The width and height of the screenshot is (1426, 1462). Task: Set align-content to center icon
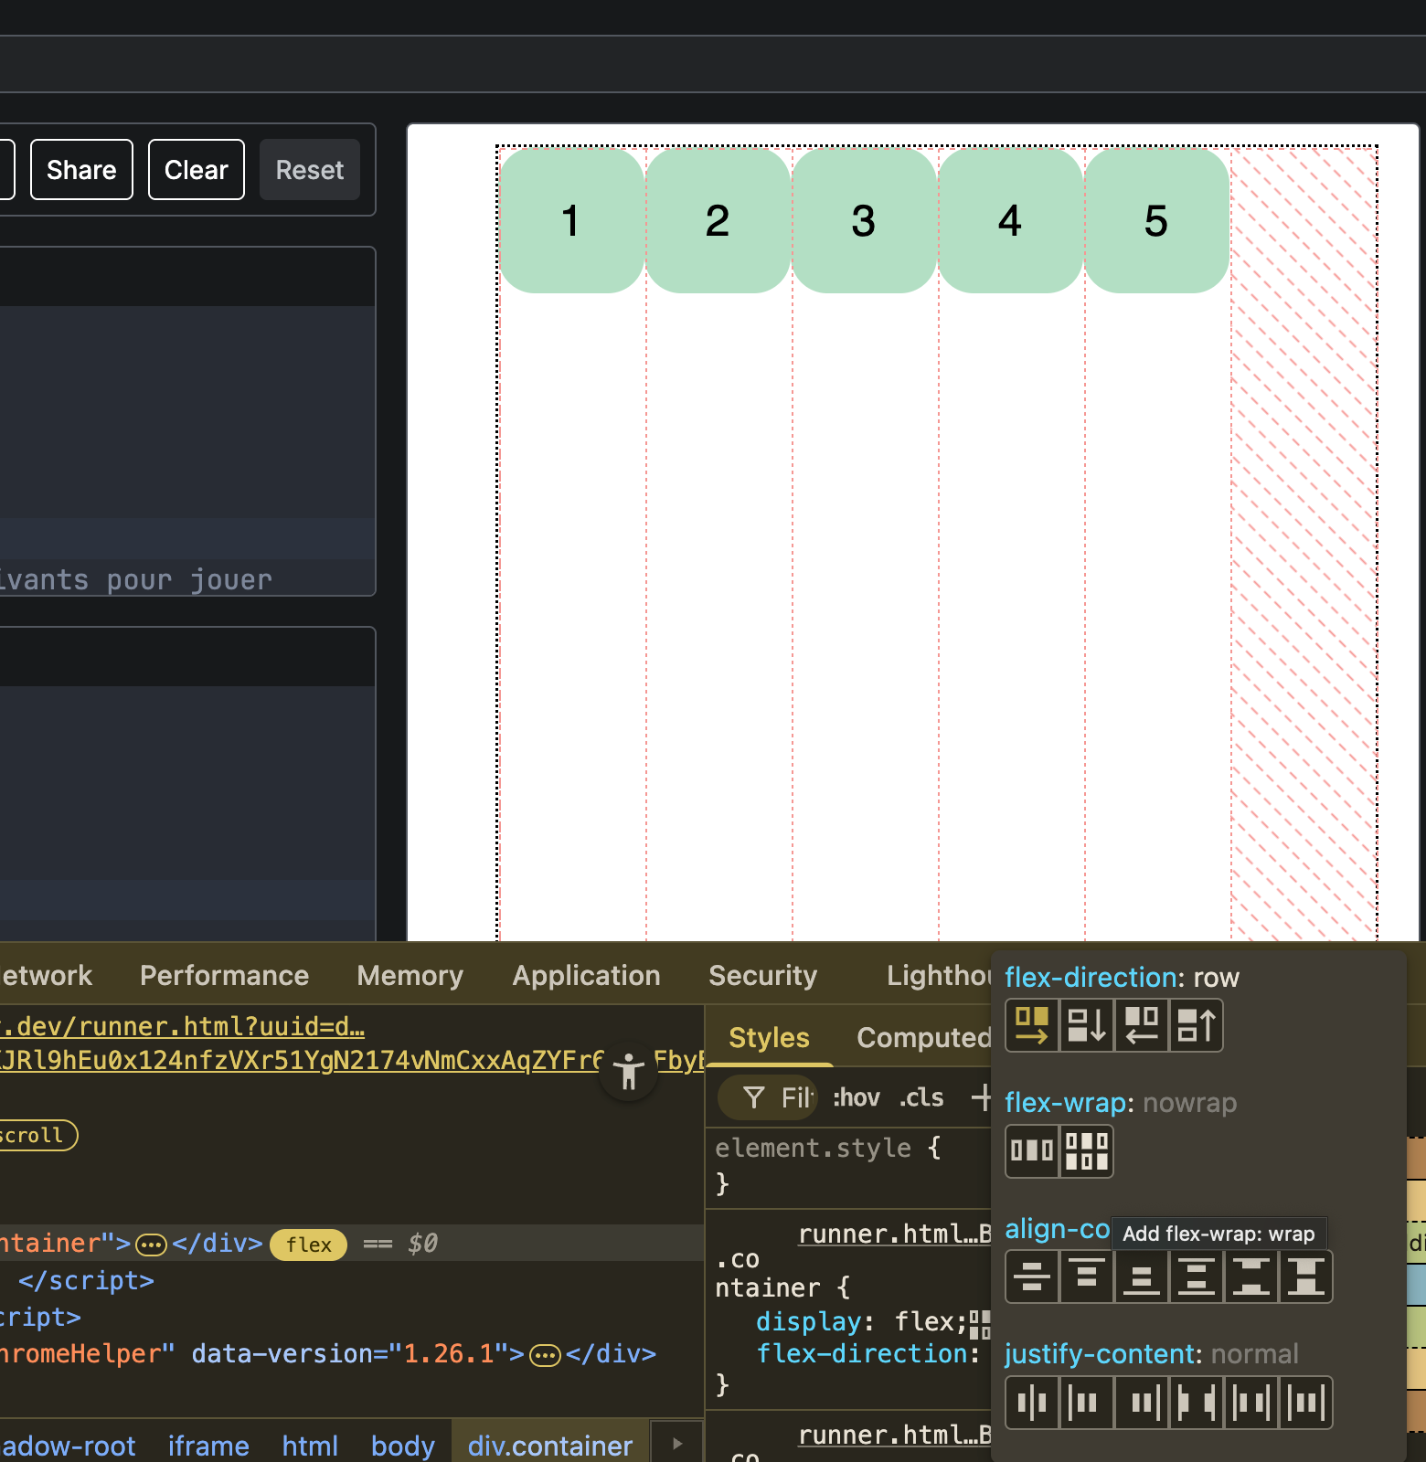pos(1032,1277)
